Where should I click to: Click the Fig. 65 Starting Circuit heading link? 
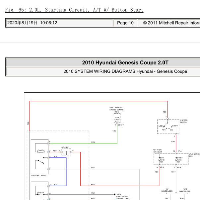click(x=74, y=10)
